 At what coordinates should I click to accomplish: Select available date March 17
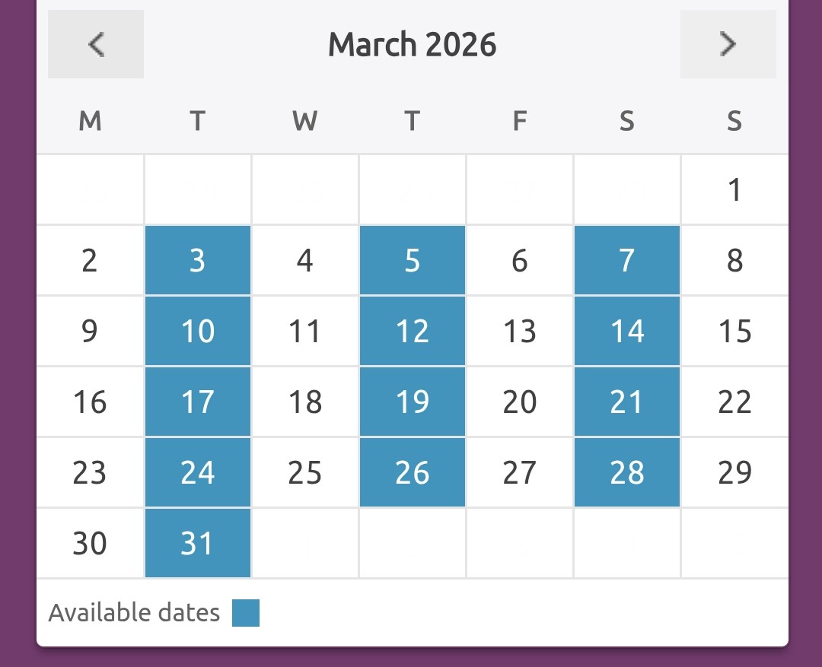[x=198, y=402]
